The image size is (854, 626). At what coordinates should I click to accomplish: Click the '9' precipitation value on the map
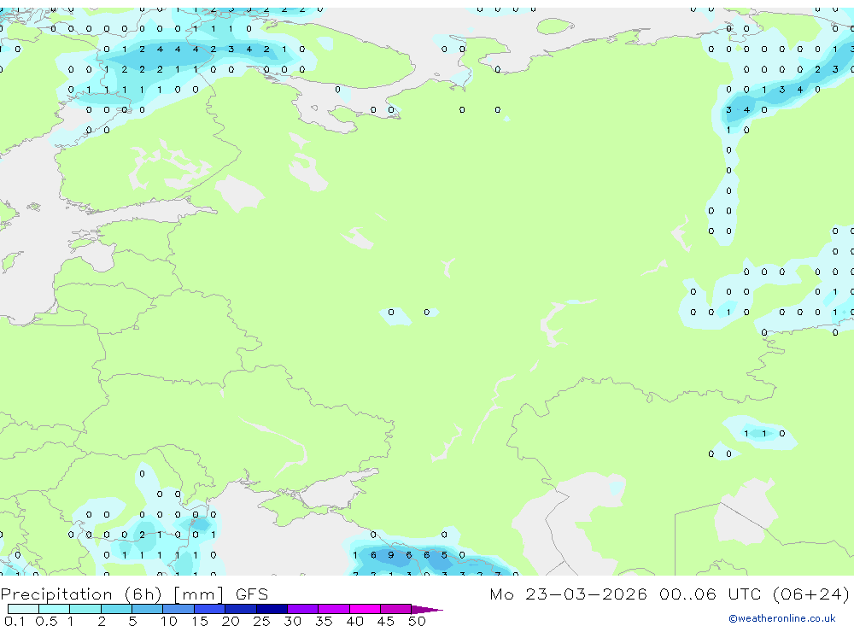tap(390, 555)
